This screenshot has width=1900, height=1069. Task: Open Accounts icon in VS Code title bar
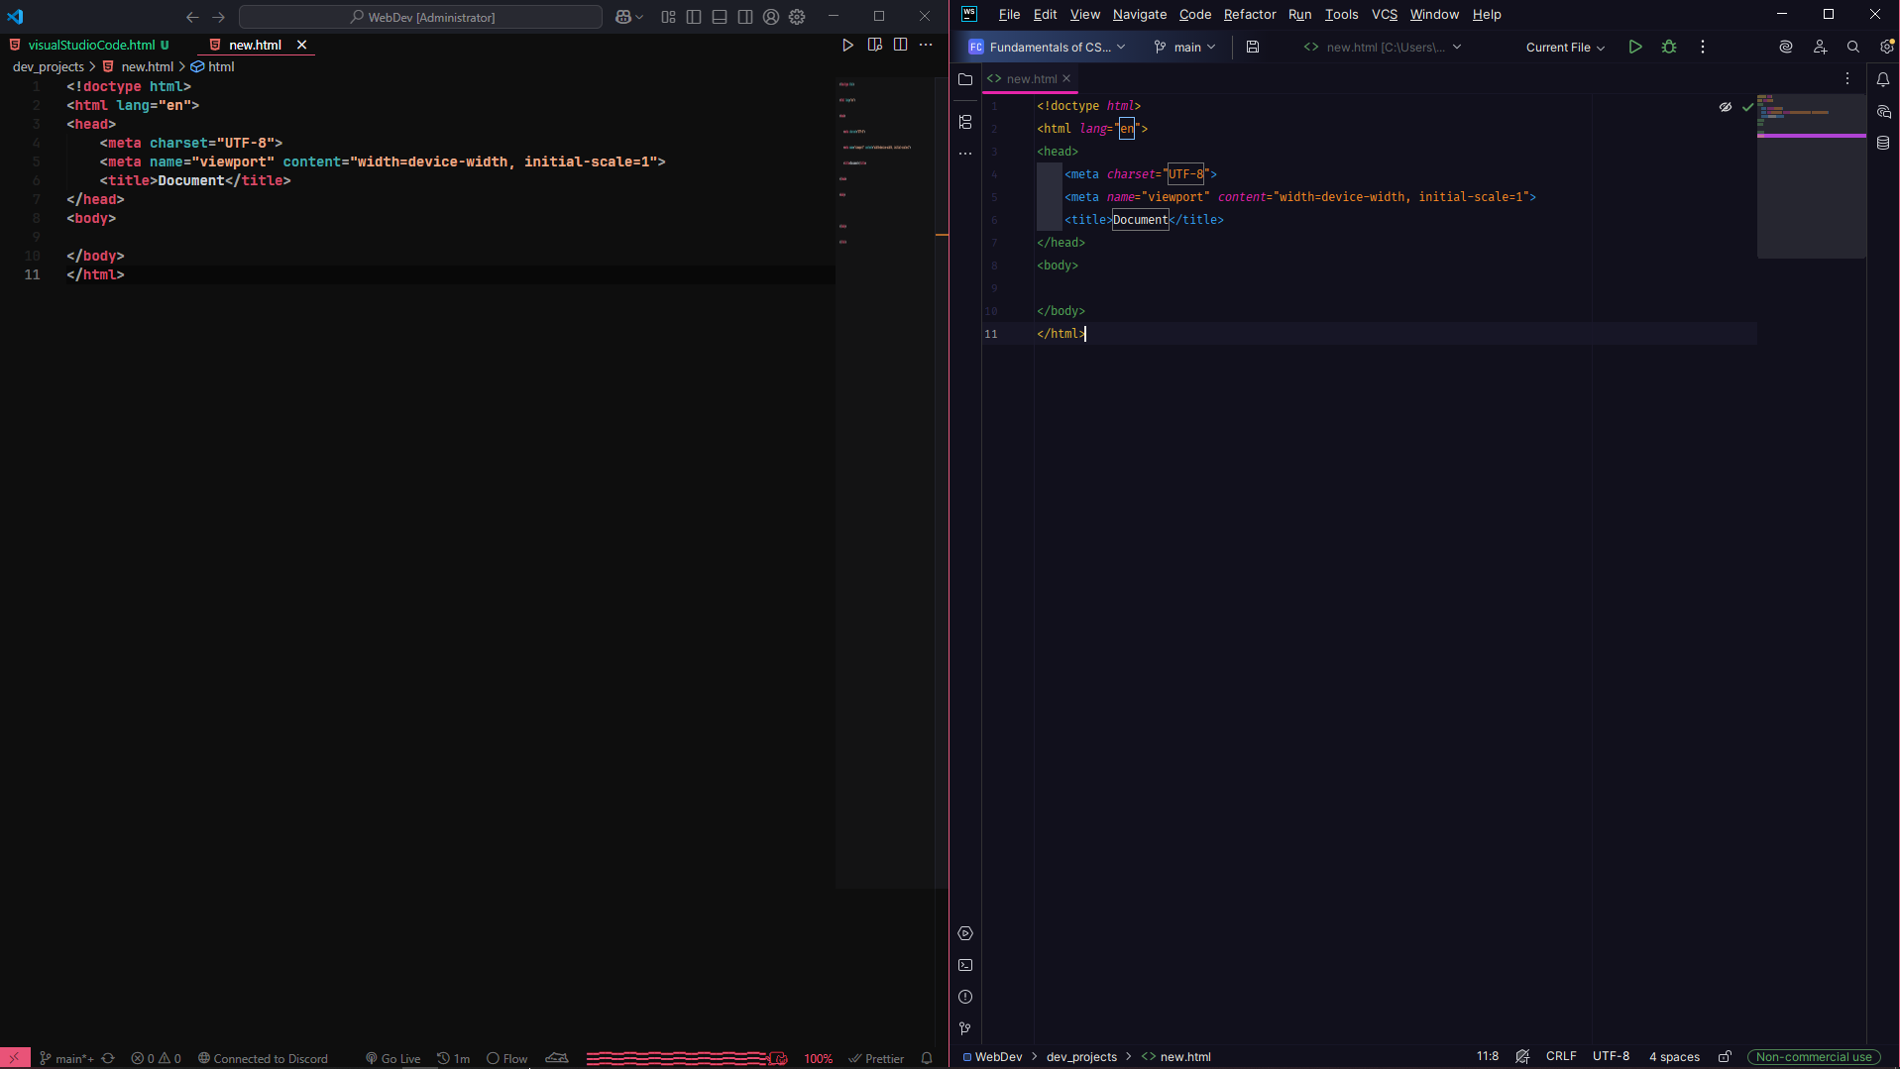pos(771,17)
